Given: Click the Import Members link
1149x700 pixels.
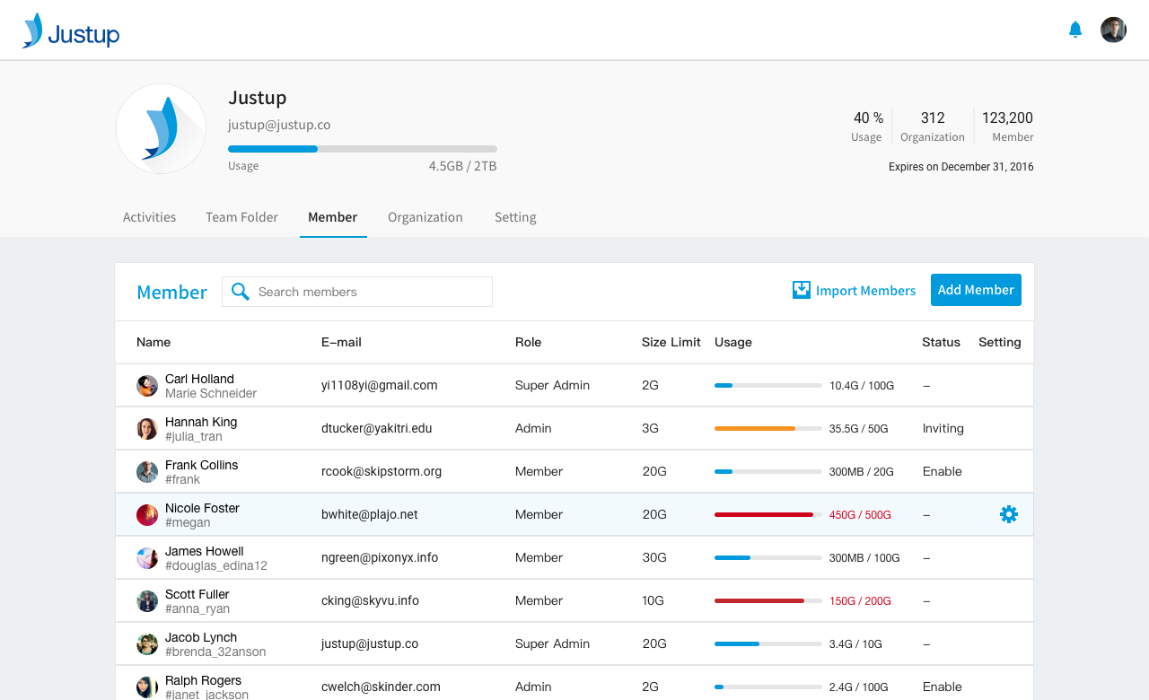Looking at the screenshot, I should (865, 291).
